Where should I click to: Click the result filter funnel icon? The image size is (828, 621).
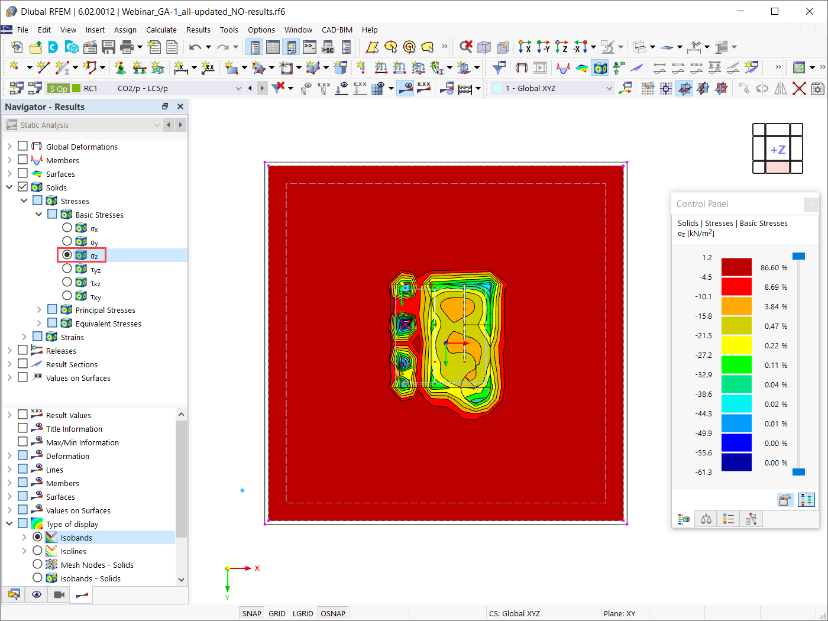tap(499, 67)
